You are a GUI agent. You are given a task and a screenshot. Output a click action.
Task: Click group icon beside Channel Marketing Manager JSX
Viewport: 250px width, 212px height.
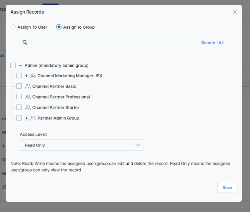point(33,76)
